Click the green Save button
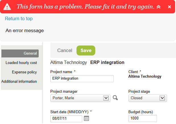This screenshot has width=176, height=124. point(86,50)
